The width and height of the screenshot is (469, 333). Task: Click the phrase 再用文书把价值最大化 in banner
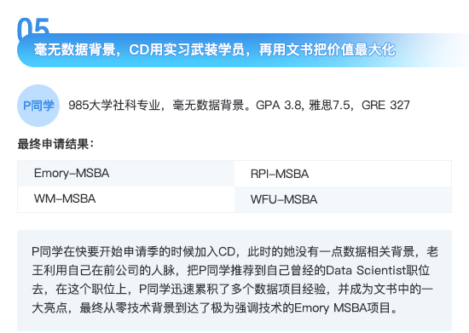[x=327, y=49]
